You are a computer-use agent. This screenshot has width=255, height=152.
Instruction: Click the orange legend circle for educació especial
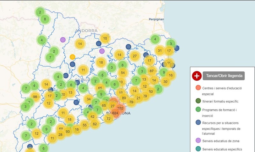click(198, 88)
